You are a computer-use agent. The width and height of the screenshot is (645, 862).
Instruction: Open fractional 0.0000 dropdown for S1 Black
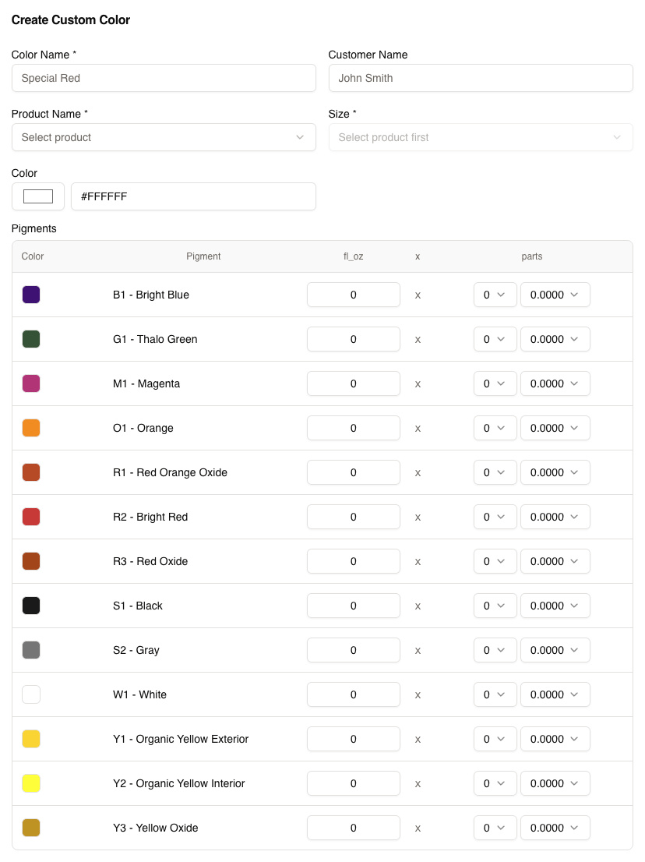tap(555, 606)
